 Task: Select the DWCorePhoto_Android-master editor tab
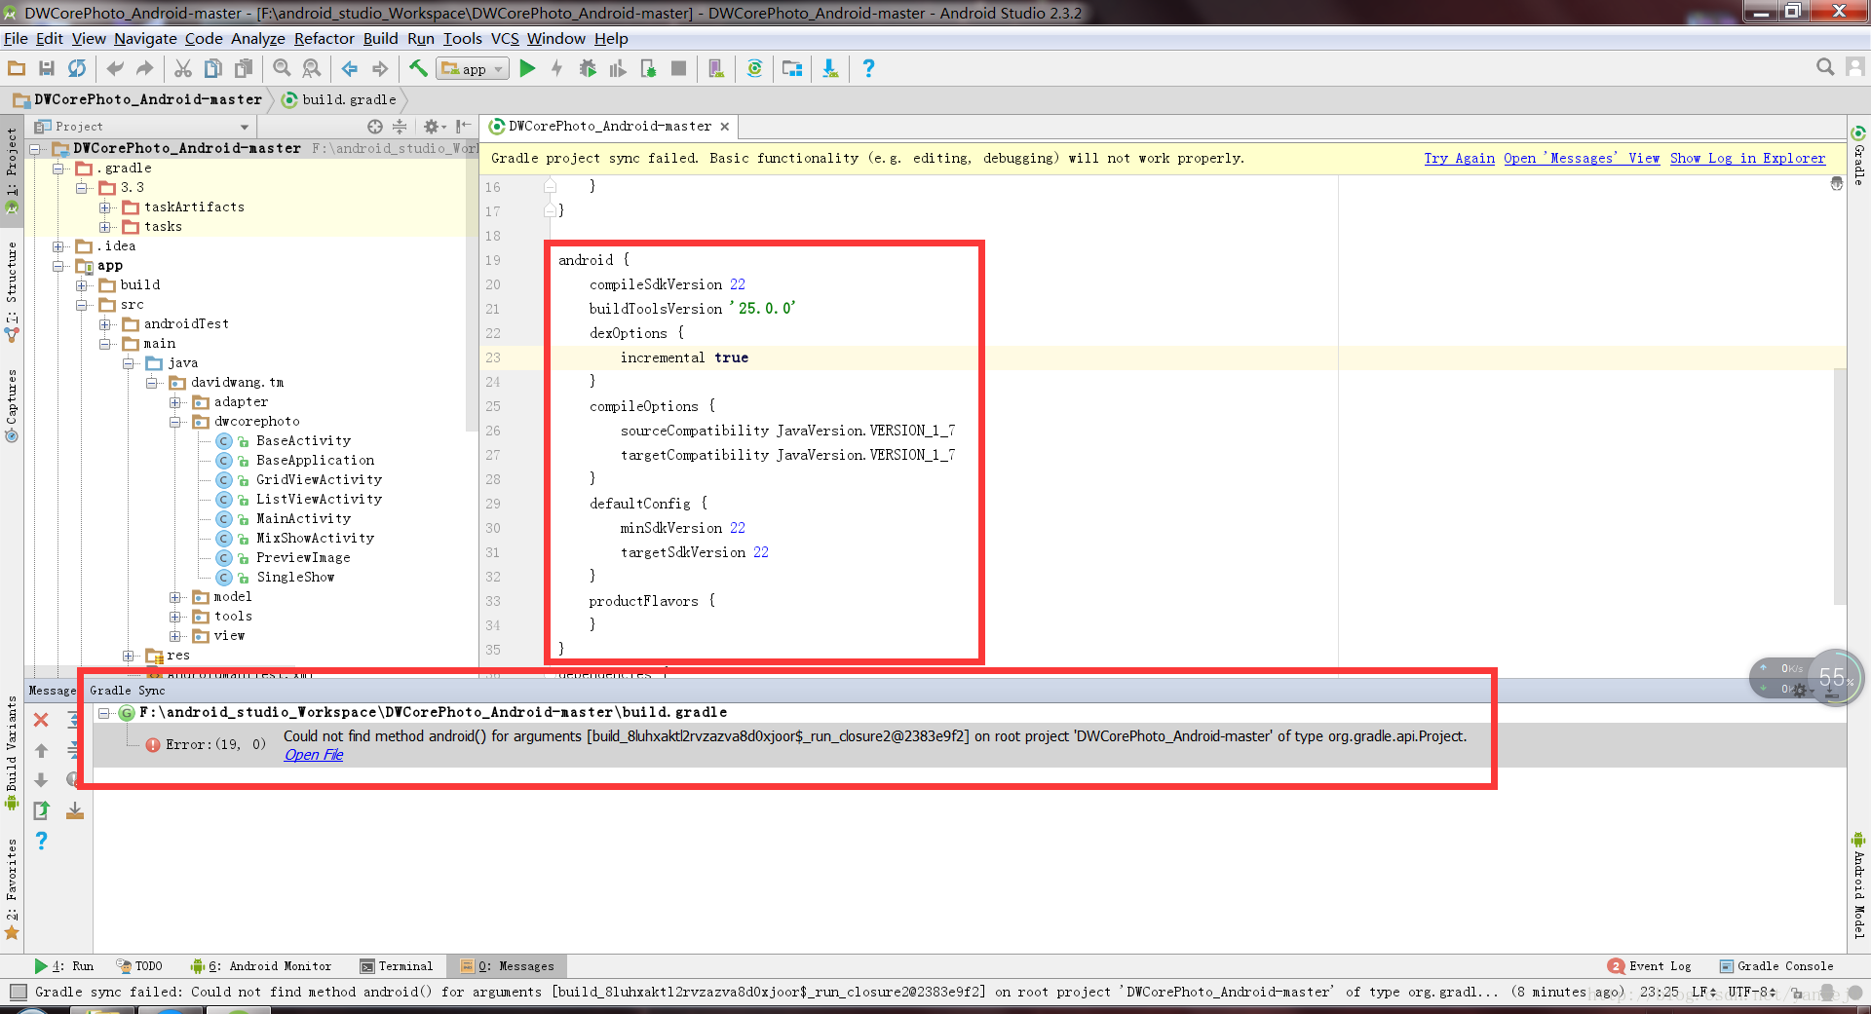pos(610,127)
